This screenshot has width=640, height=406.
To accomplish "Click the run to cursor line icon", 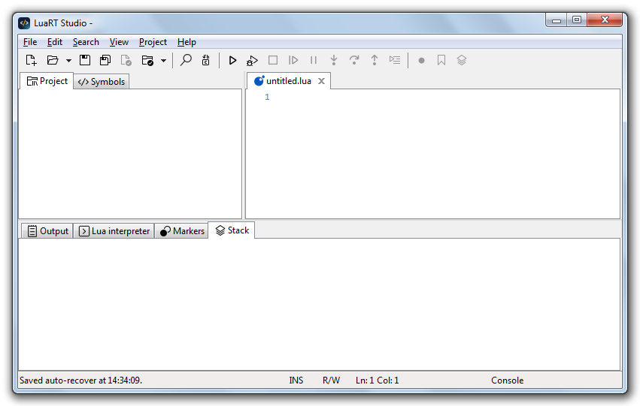I will pos(395,60).
